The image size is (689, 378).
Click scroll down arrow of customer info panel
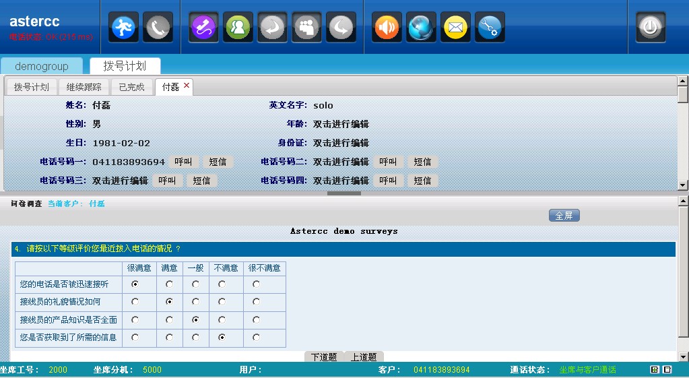682,185
